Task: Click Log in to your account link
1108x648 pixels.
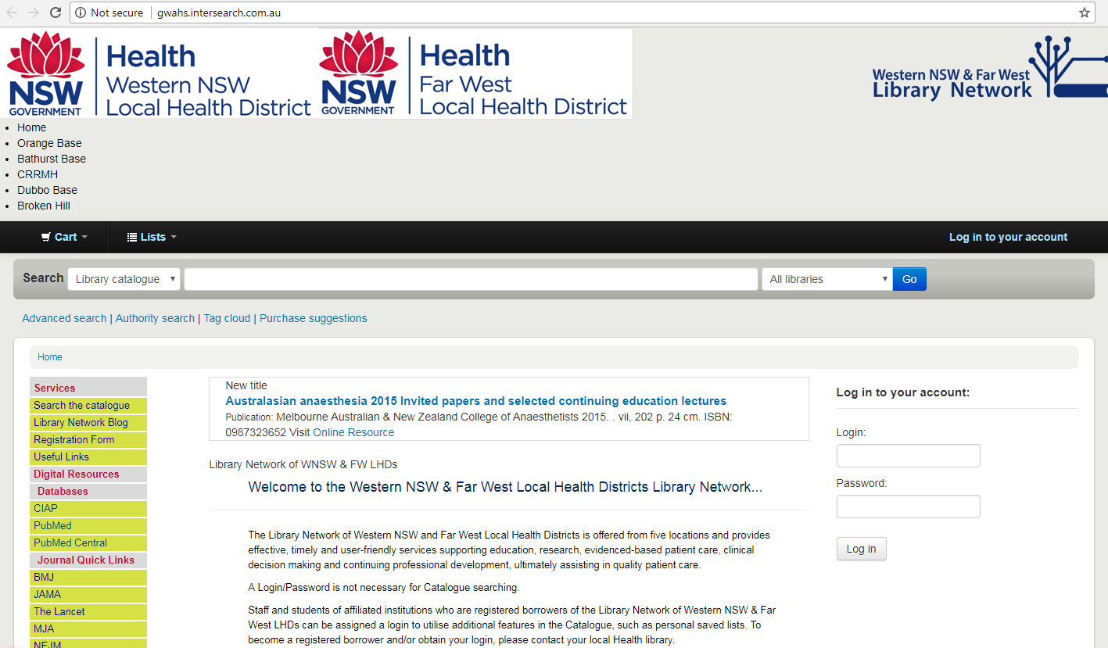Action: [x=1008, y=237]
